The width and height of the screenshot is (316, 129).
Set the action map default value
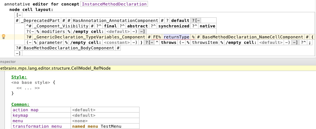click(84, 110)
